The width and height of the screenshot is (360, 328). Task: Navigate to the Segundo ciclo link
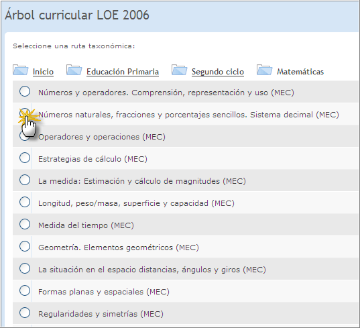[218, 72]
